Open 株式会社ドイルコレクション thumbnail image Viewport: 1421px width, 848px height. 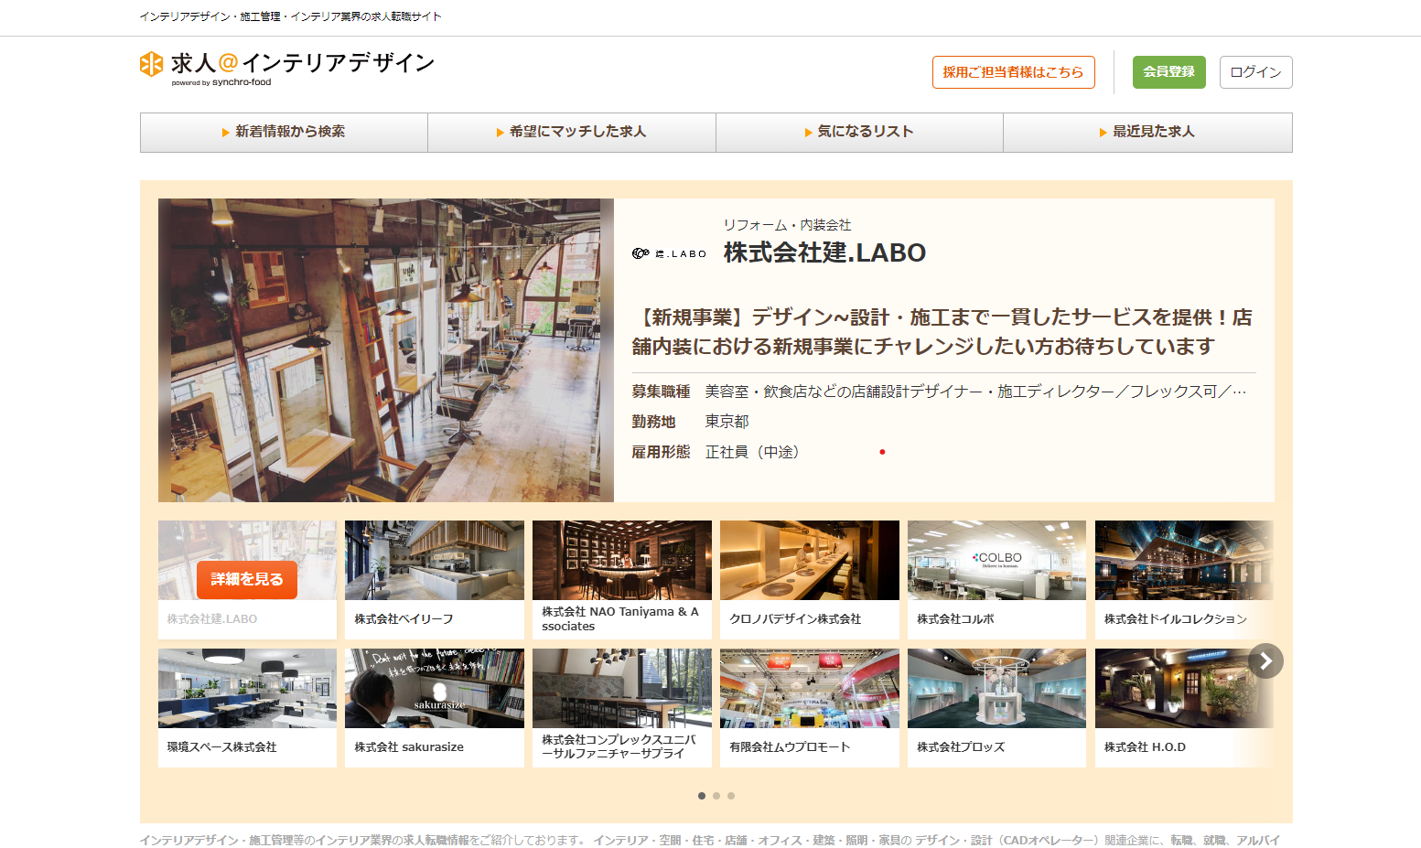pyautogui.click(x=1184, y=560)
